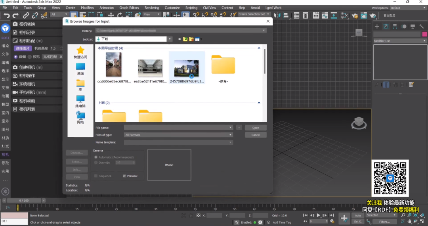
Task: Open the Workspaces Default dropdown
Action: click(408, 8)
